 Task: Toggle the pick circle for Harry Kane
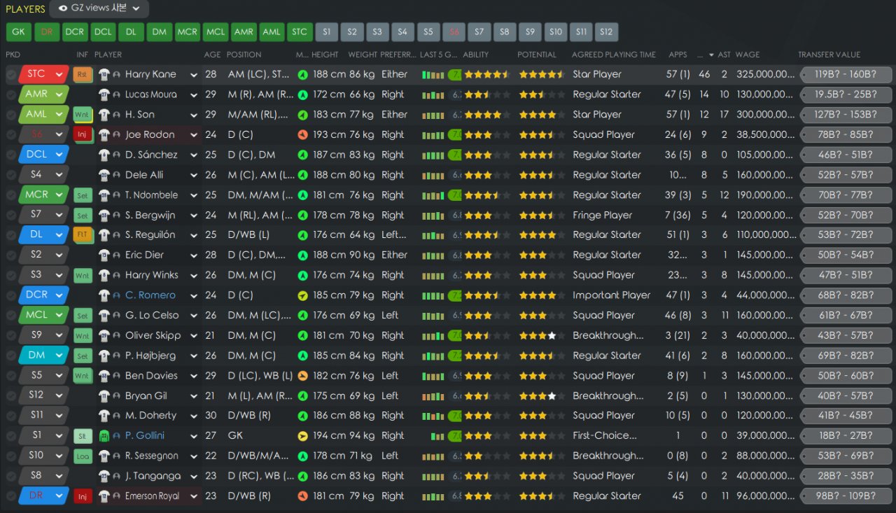[11, 75]
